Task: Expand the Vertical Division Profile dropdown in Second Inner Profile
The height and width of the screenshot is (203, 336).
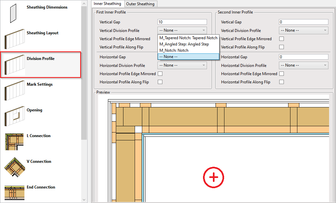Action: 303,30
